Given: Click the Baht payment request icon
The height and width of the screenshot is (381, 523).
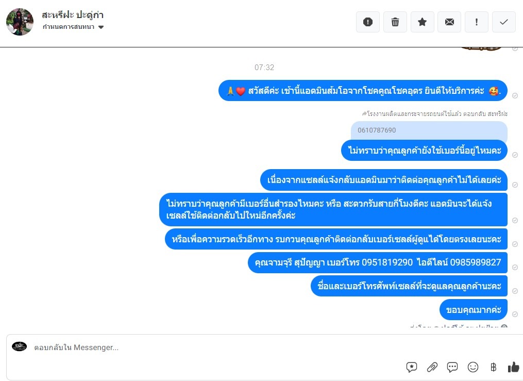Looking at the screenshot, I should 493,367.
